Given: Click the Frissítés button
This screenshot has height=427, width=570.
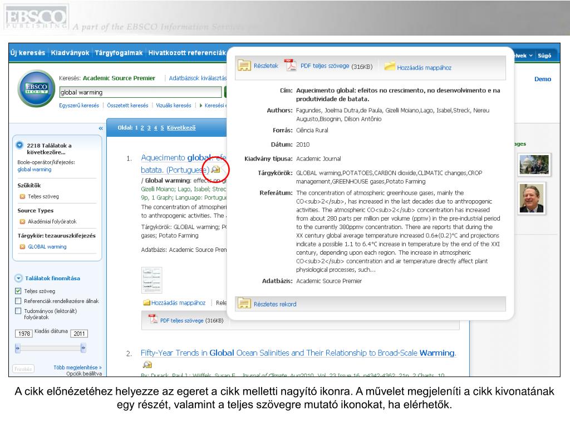Looking at the screenshot, I should (x=23, y=369).
